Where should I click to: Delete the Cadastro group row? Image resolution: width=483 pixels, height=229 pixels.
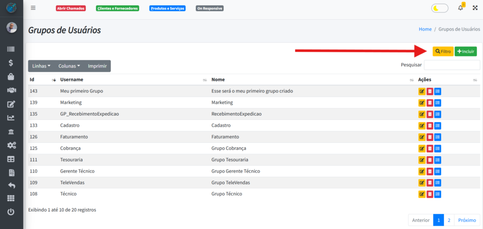click(x=430, y=126)
